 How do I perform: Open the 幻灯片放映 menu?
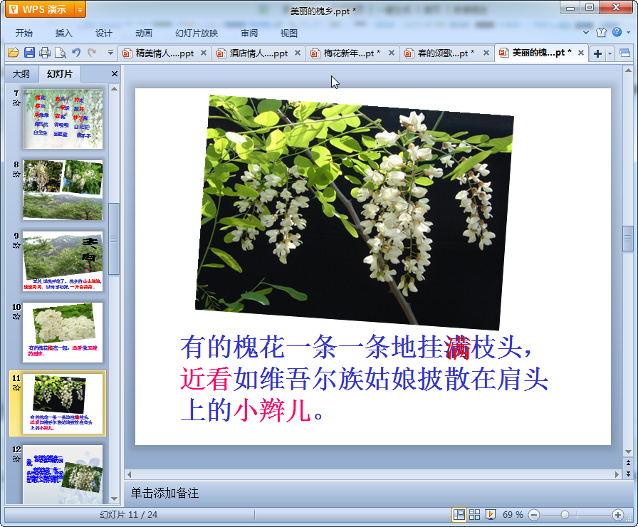click(x=197, y=33)
